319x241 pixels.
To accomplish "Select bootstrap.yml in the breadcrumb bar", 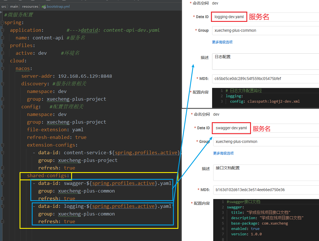I will [x=58, y=7].
